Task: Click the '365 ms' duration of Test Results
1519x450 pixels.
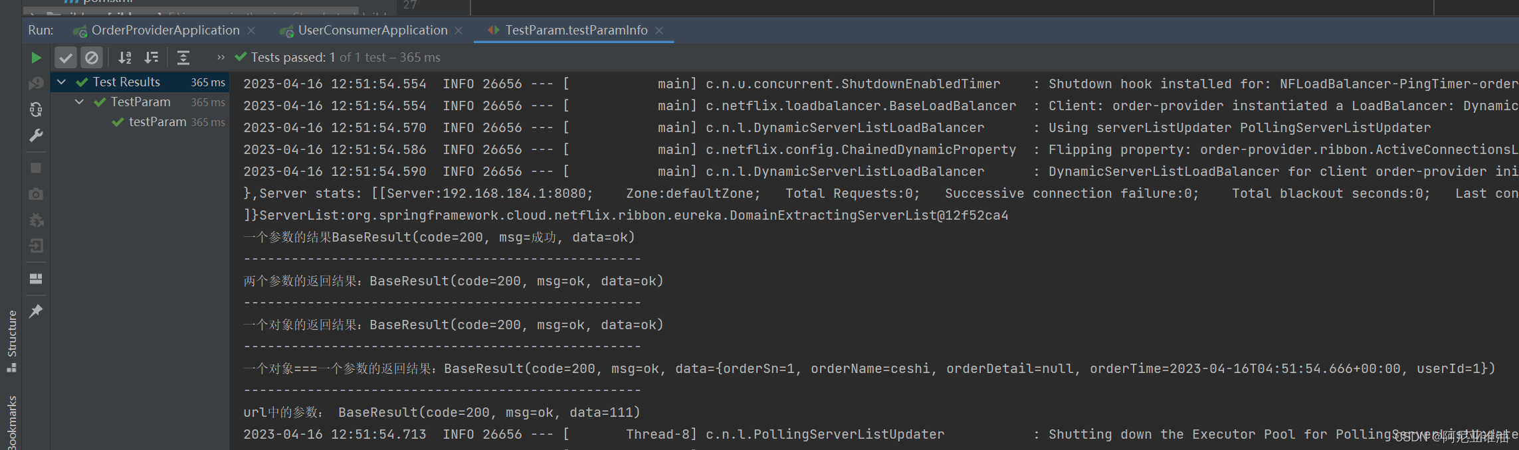Action: point(208,82)
